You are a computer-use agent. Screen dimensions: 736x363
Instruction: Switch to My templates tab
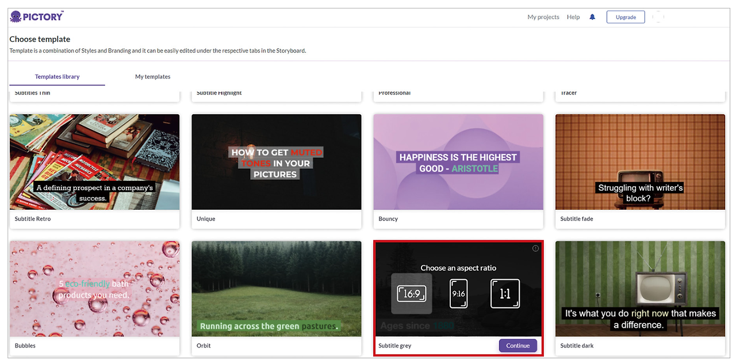tap(152, 76)
